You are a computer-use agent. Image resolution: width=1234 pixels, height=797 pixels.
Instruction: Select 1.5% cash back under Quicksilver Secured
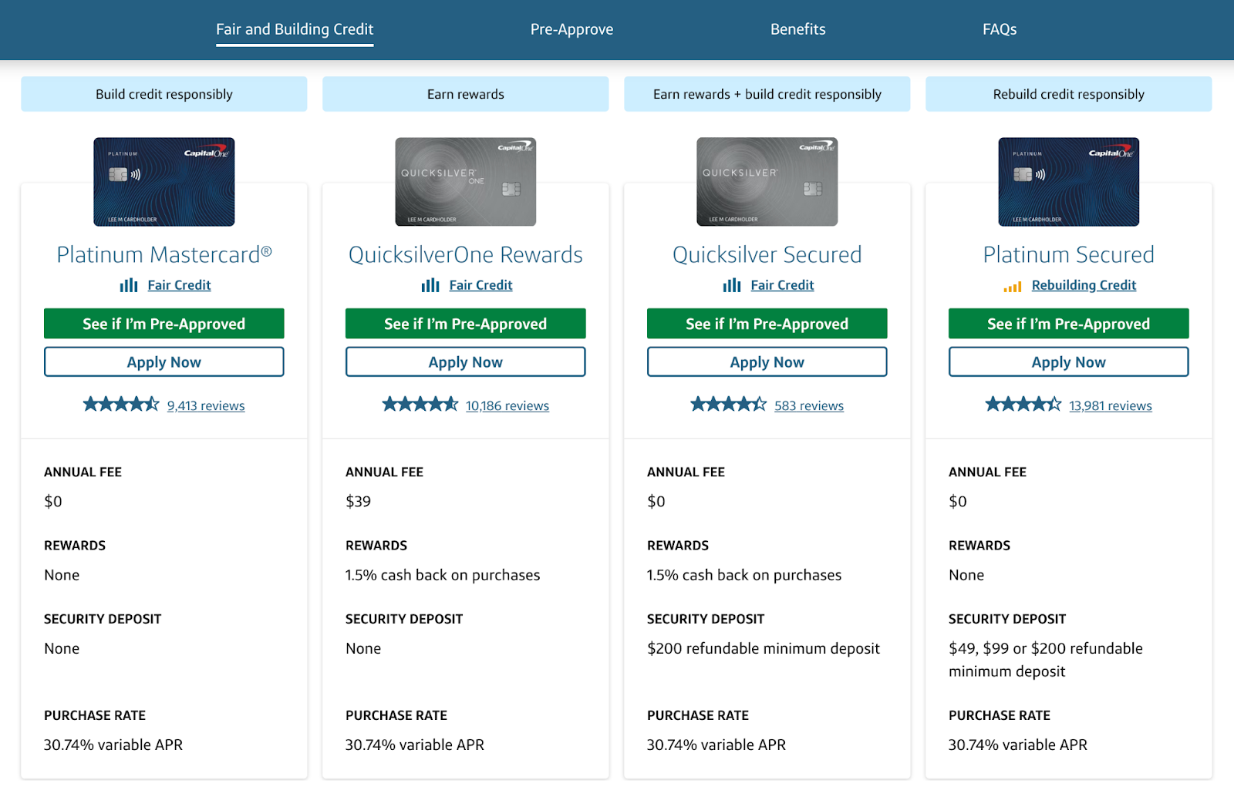744,575
